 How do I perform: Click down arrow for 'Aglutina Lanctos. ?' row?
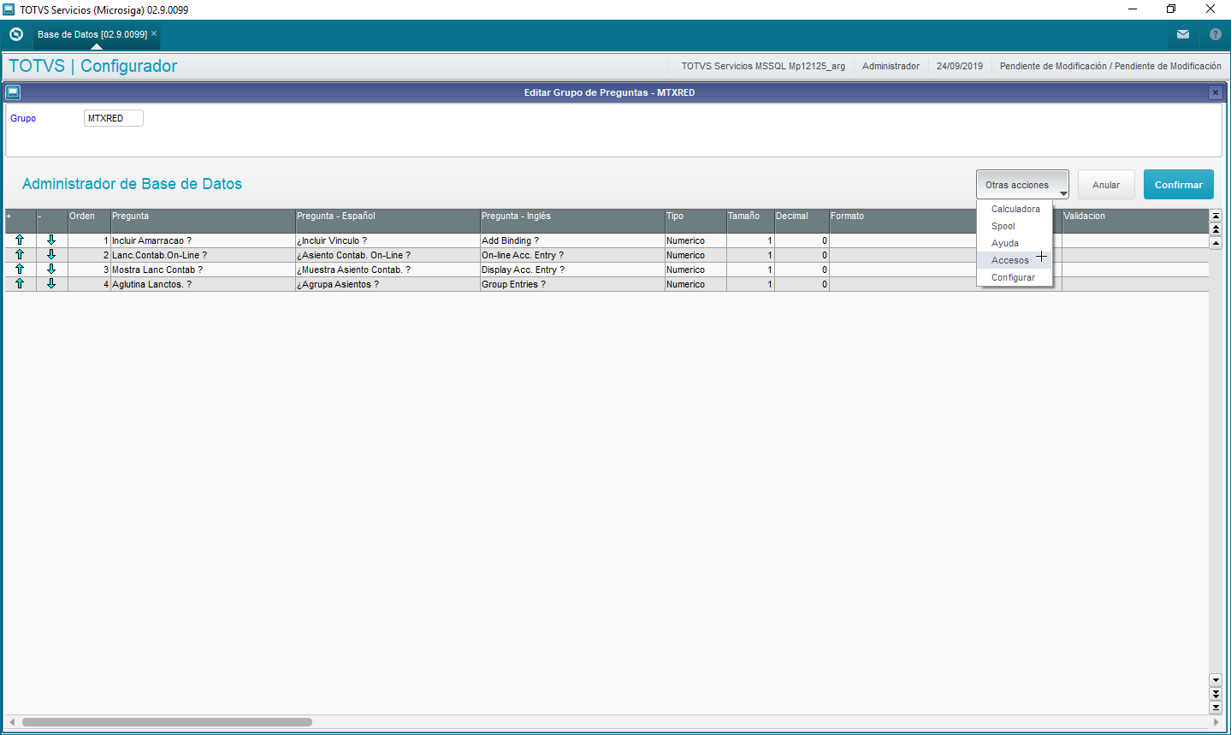pos(51,284)
